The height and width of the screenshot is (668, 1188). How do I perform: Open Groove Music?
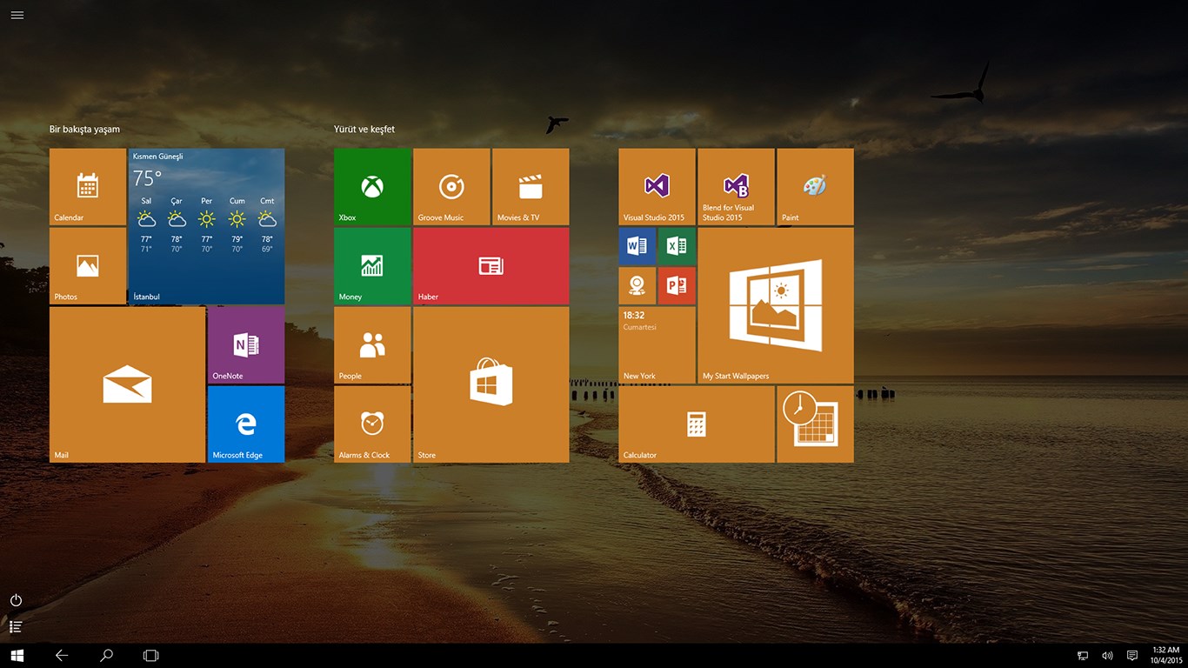(x=451, y=186)
